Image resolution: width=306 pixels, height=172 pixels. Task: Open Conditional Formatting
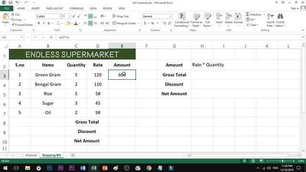(x=182, y=20)
